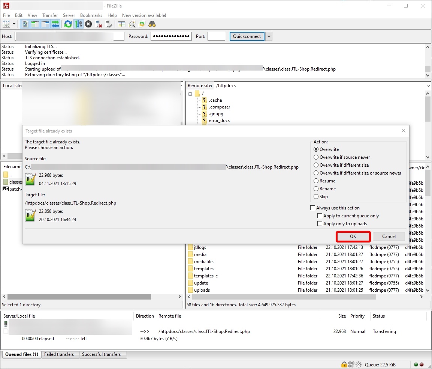Cancel current operation with X icon
This screenshot has height=369, width=432.
[88, 24]
